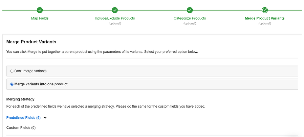
Task: Click the Categorize Products step checkmark icon
Action: [190, 10]
